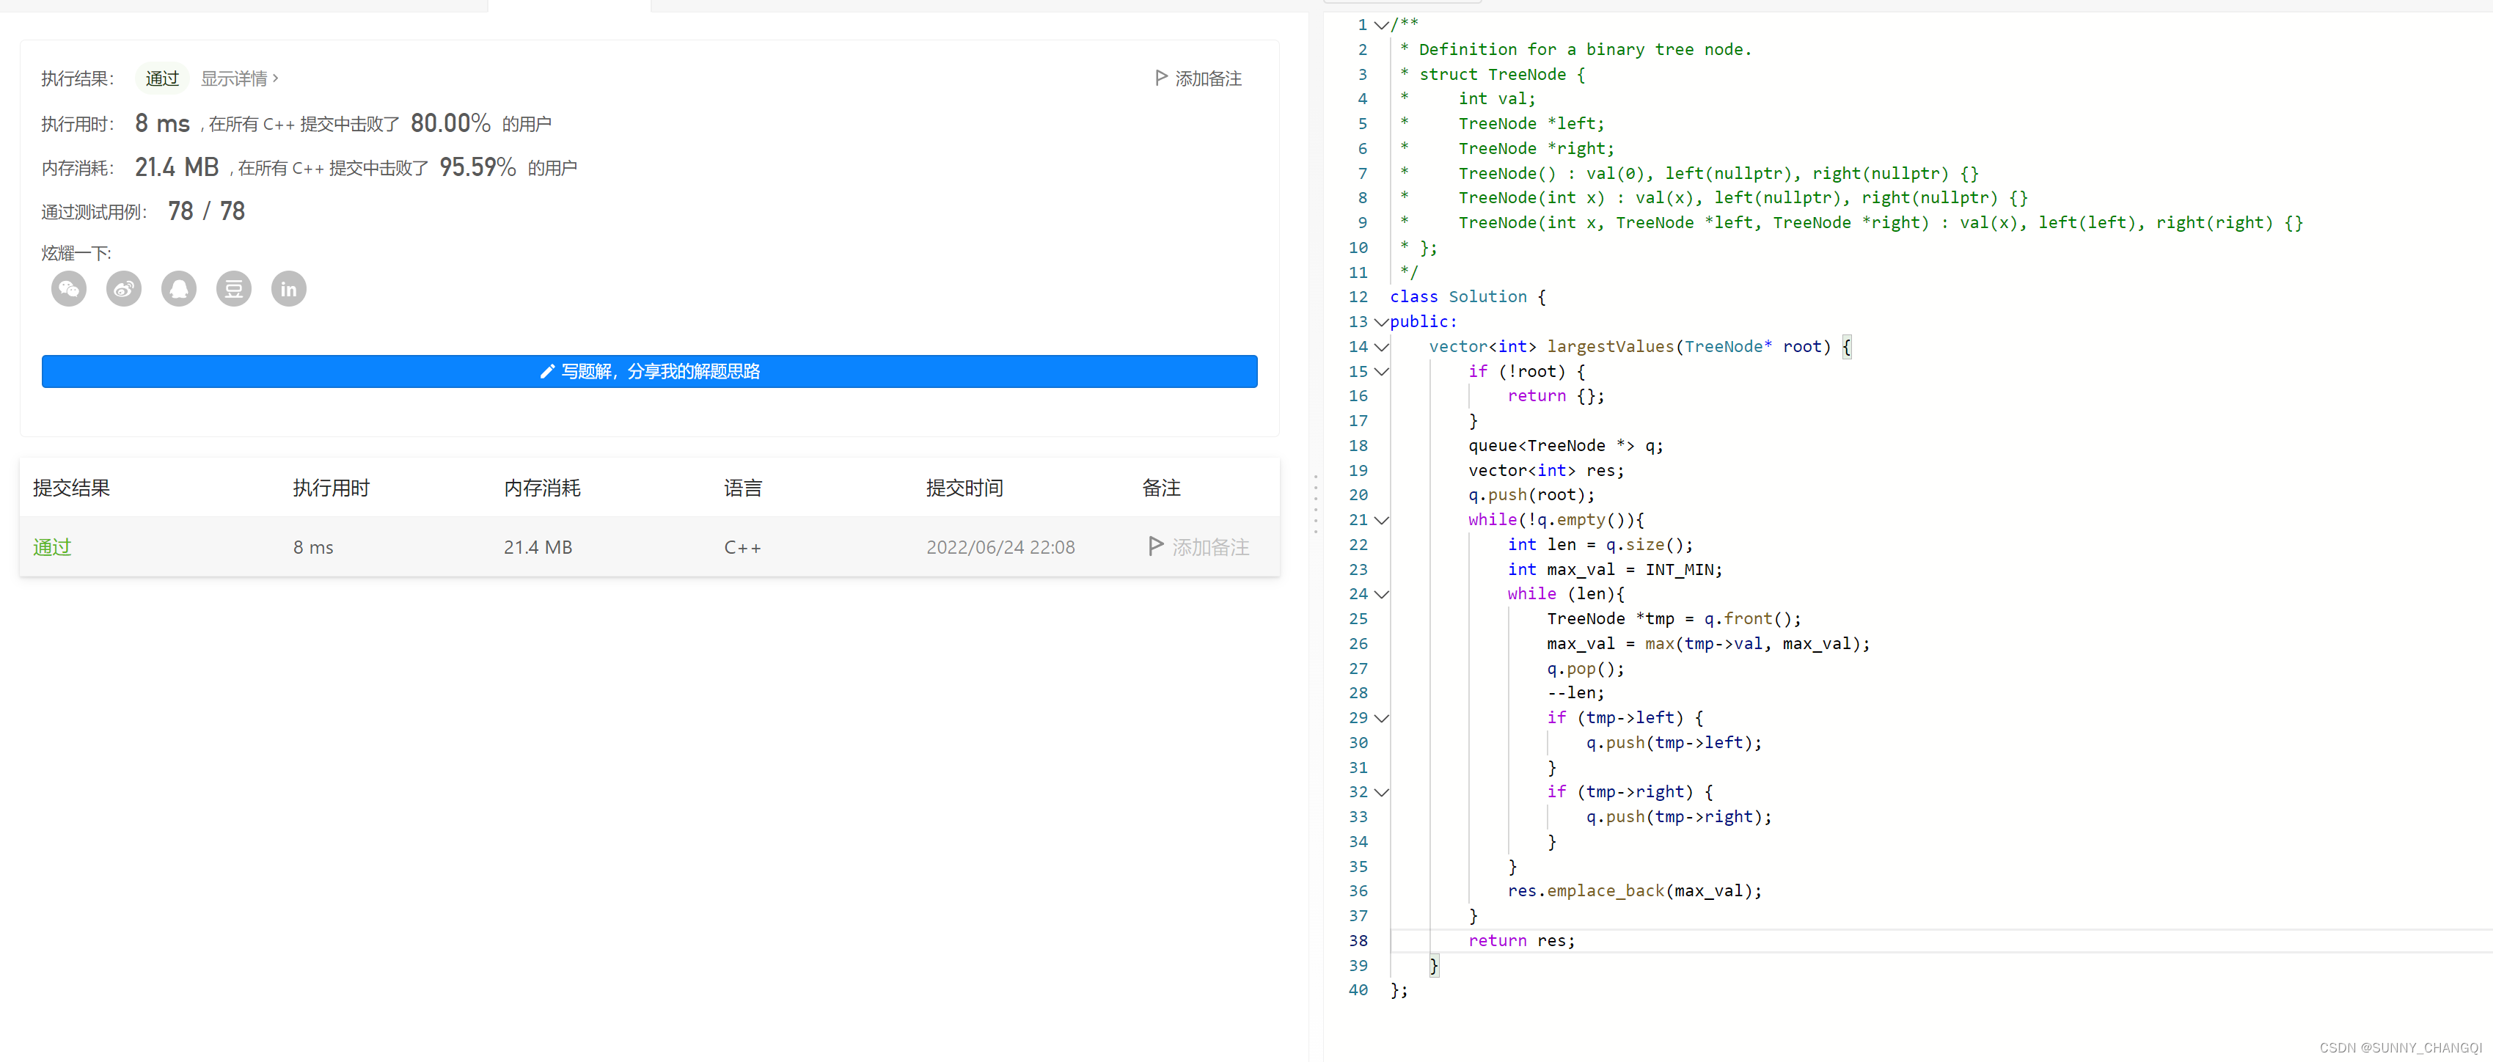
Task: Place cursor on 'return res;' line 38
Action: [x=1521, y=941]
